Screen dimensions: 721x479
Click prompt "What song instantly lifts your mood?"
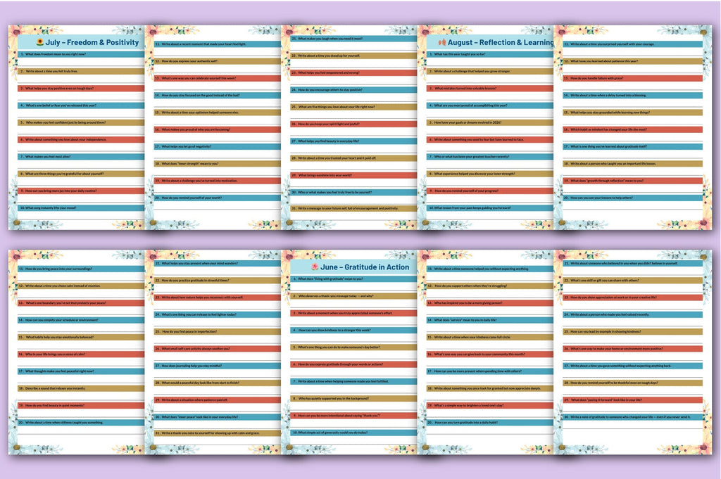coord(81,207)
